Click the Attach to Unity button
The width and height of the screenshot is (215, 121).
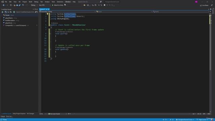pos(57,5)
